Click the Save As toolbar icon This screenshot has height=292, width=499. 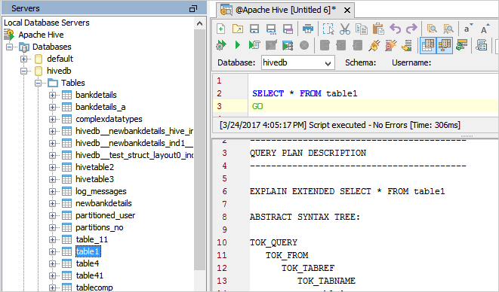[271, 29]
